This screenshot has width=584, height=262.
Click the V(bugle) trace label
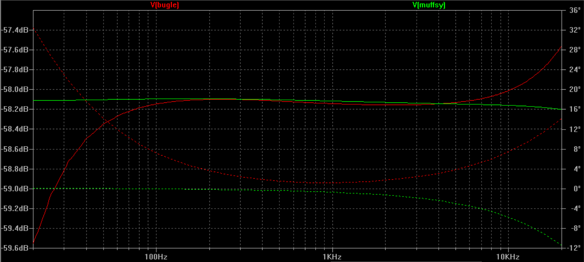coord(164,5)
